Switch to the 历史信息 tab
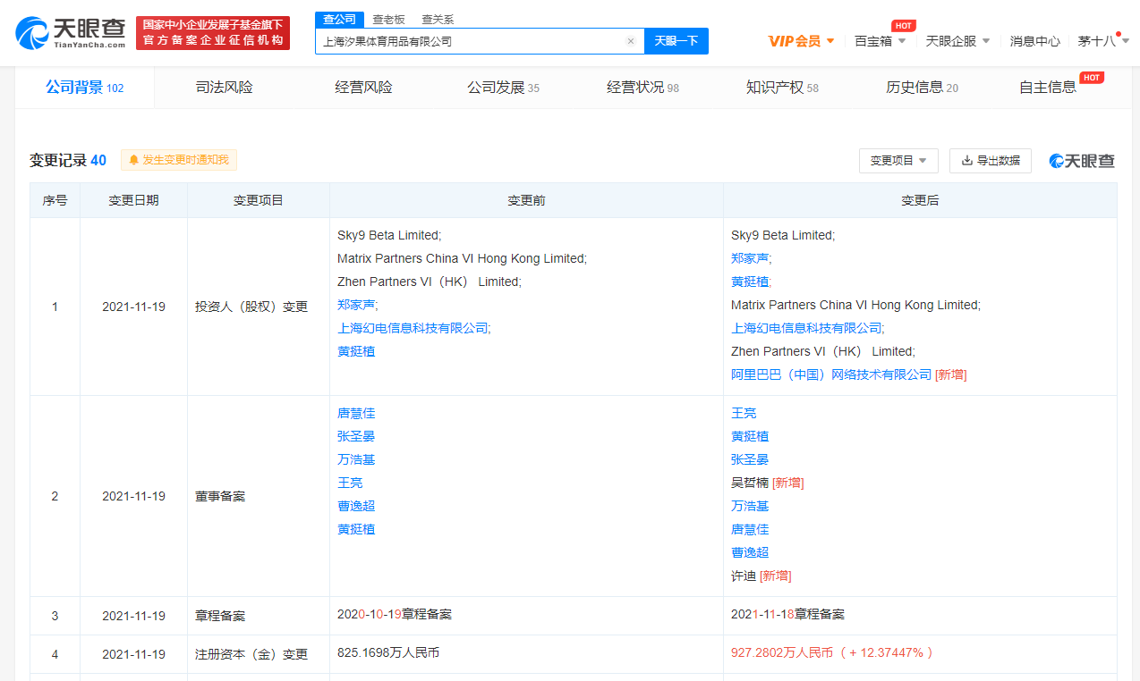The image size is (1140, 681). coord(922,88)
